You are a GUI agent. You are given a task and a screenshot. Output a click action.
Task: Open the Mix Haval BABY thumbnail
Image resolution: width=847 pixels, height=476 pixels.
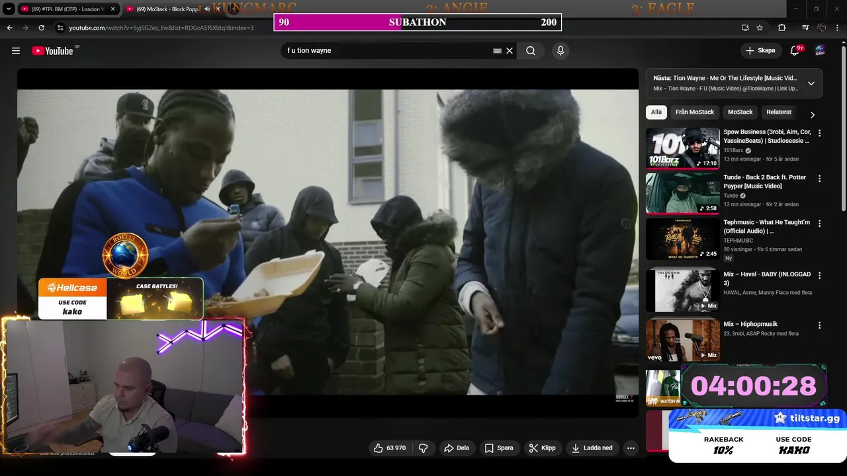click(683, 291)
